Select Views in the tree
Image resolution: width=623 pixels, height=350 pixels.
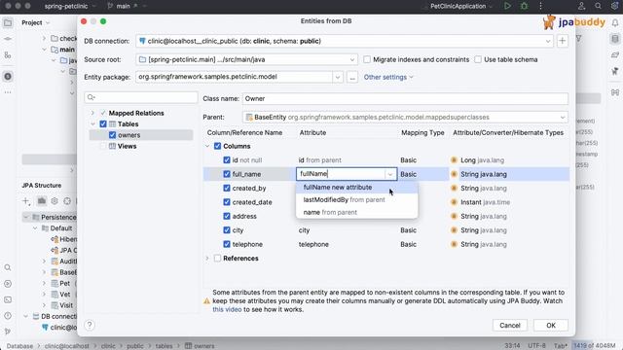tap(127, 146)
